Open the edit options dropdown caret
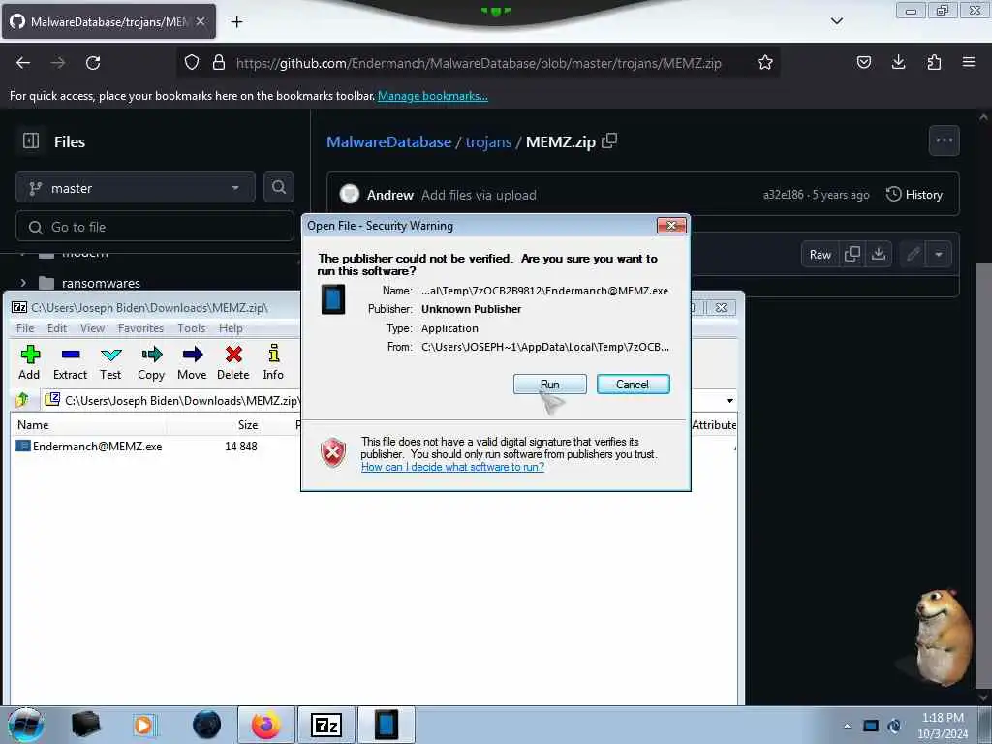 tap(939, 255)
